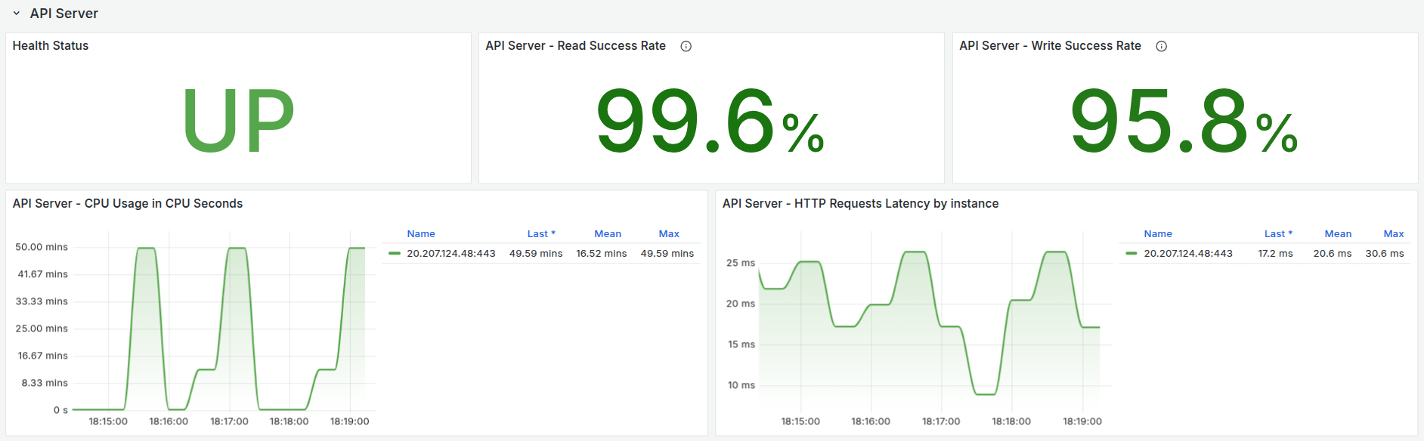Sort Latency legend by Last column

pyautogui.click(x=1277, y=234)
